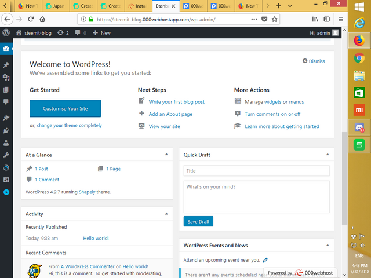Click the 1 Comment link

[x=47, y=180]
